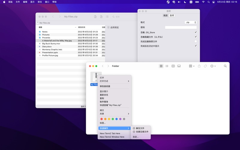
Task: Toggle 忽略 .DS_Store checkbox
Action: [x=196, y=32]
